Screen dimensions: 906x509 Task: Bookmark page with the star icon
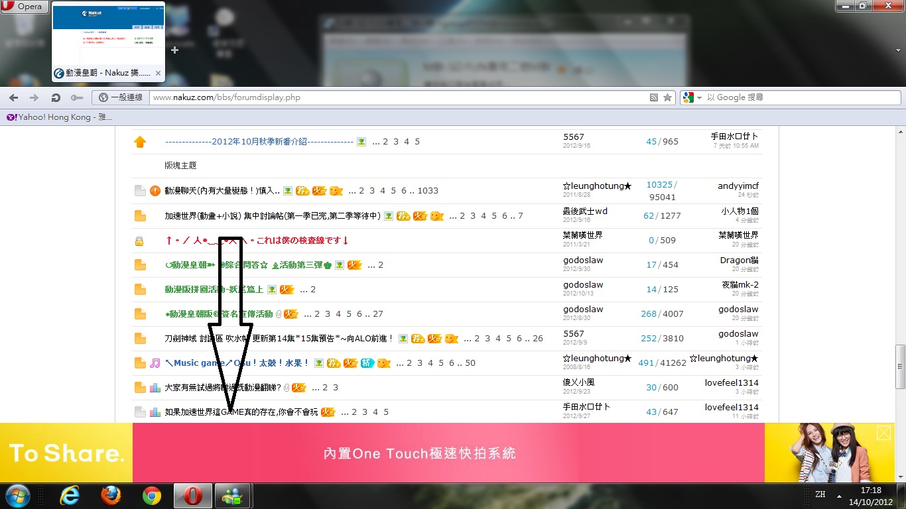coord(667,97)
